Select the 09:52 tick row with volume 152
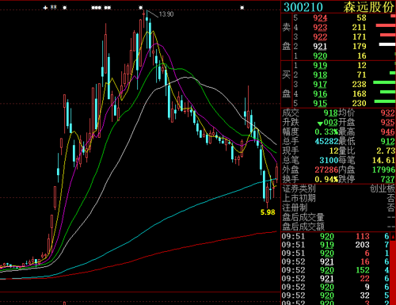 [335, 270]
